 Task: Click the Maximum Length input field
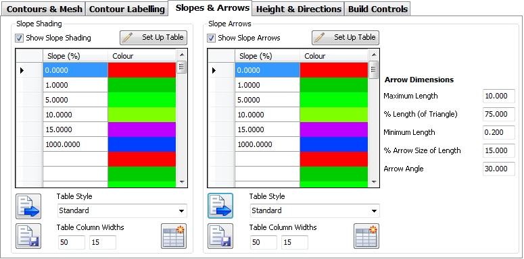[x=498, y=96]
